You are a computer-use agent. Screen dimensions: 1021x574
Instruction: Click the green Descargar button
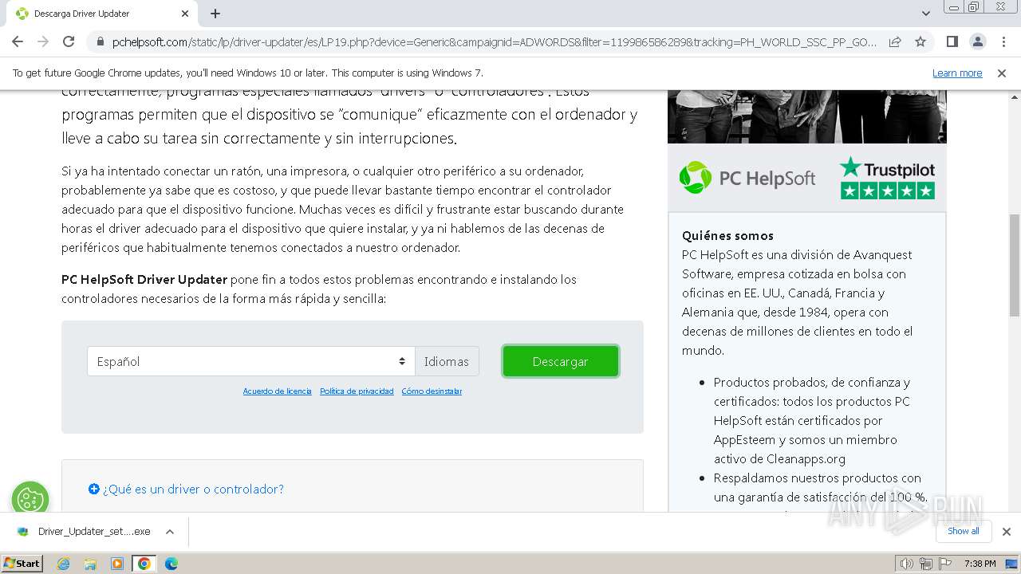561,361
